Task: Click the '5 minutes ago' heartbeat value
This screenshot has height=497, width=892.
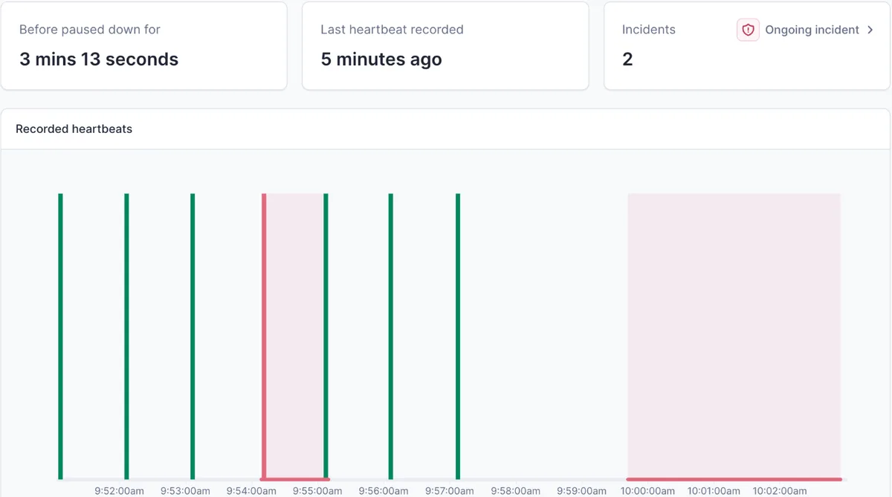Action: (381, 59)
